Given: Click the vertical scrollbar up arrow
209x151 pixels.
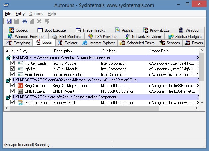Looking at the screenshot, I should 202,50.
